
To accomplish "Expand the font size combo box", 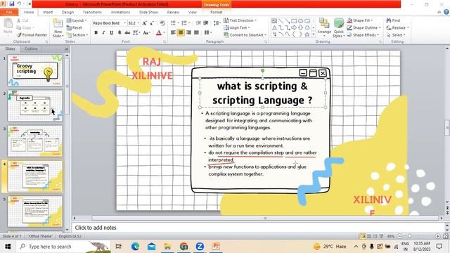I will click(139, 23).
